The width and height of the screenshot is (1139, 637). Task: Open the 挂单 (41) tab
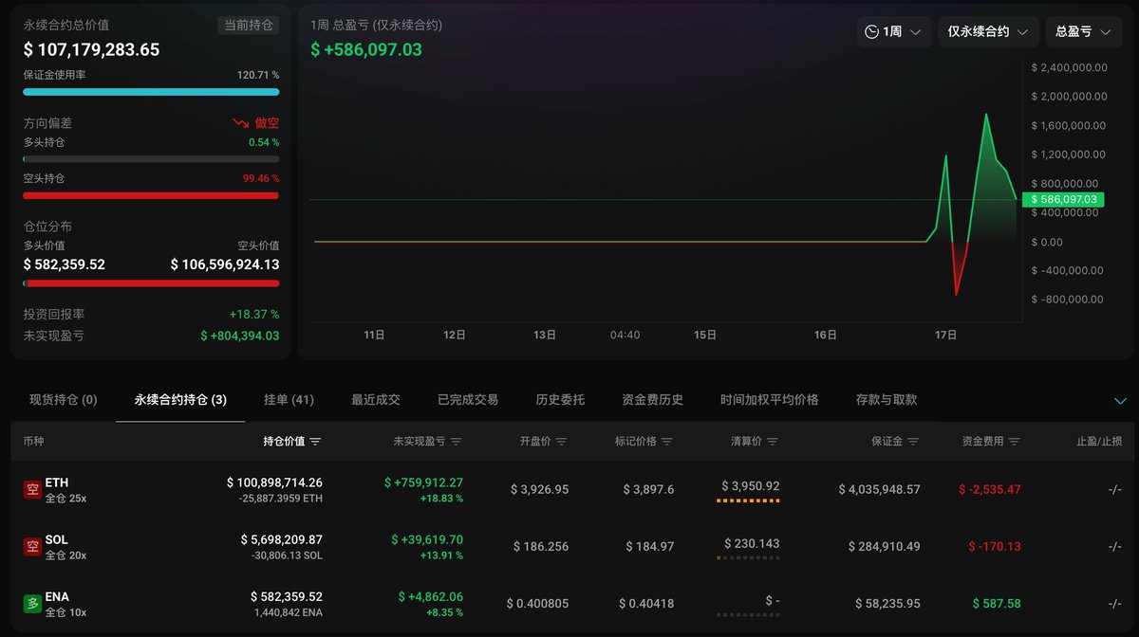coord(289,400)
